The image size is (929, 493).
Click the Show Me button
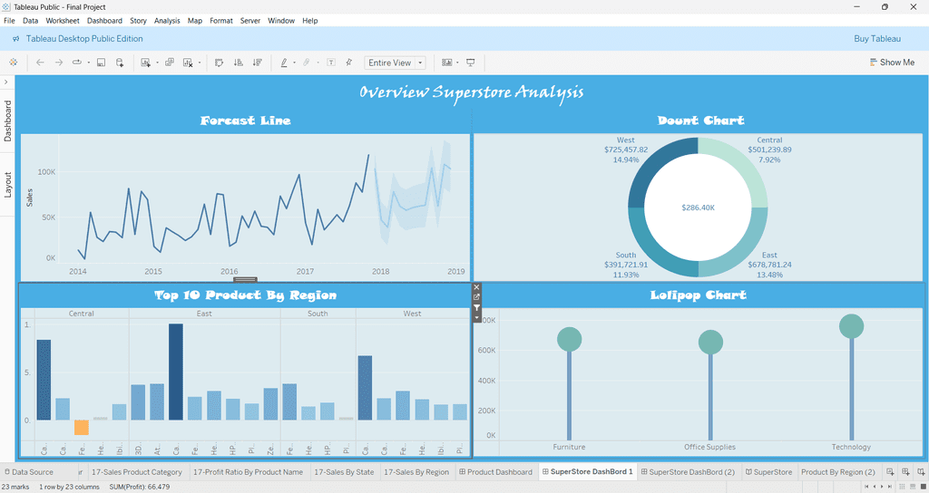coord(892,63)
